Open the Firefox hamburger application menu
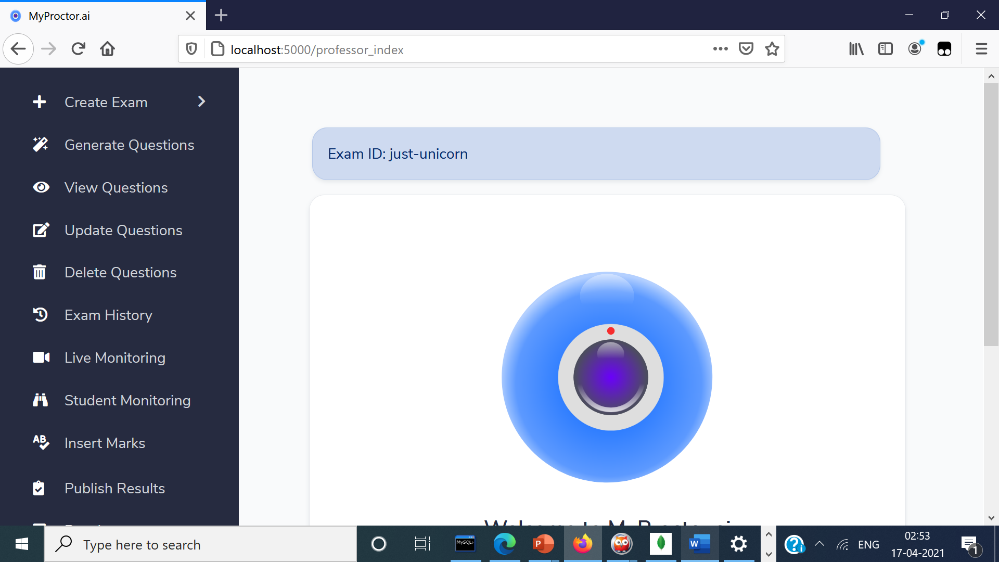Image resolution: width=999 pixels, height=562 pixels. pos(981,49)
